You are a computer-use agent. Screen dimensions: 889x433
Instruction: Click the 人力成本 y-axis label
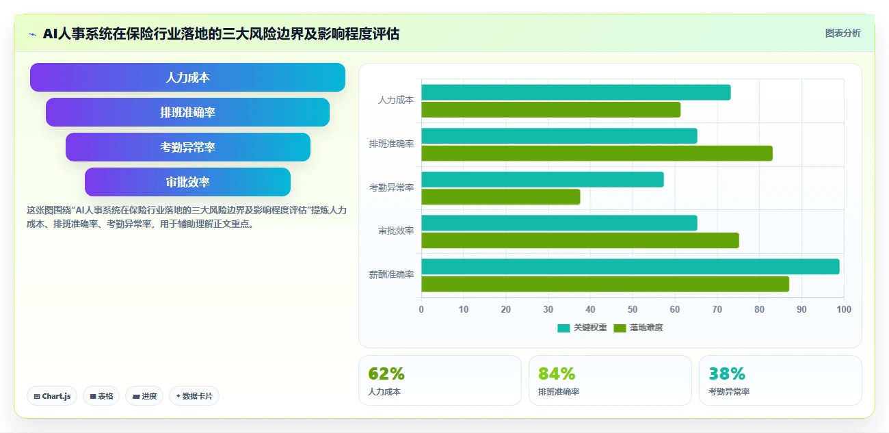tap(396, 100)
